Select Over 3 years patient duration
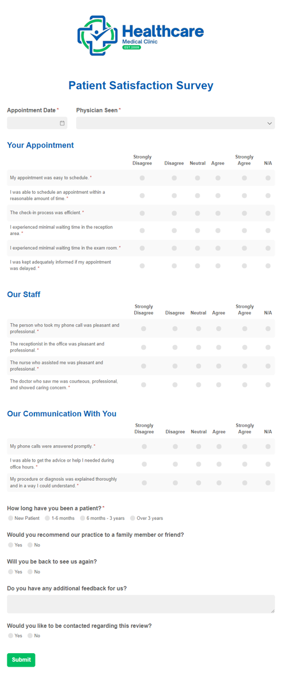 pos(133,519)
